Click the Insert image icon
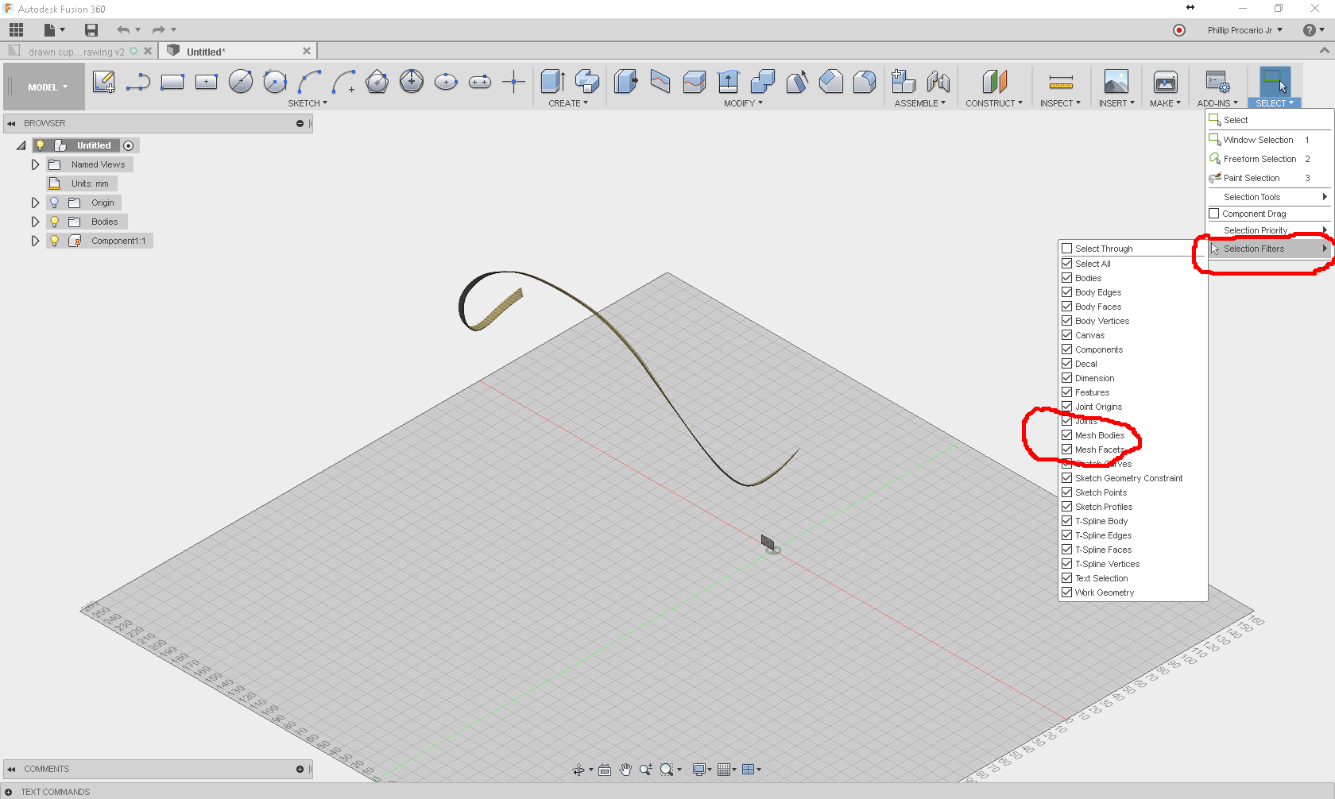The image size is (1335, 799). tap(1116, 82)
